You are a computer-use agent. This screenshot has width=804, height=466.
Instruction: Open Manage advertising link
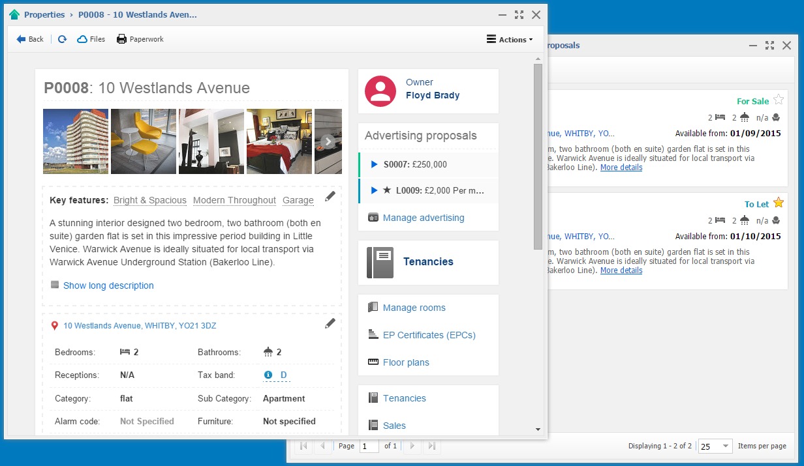pos(424,218)
